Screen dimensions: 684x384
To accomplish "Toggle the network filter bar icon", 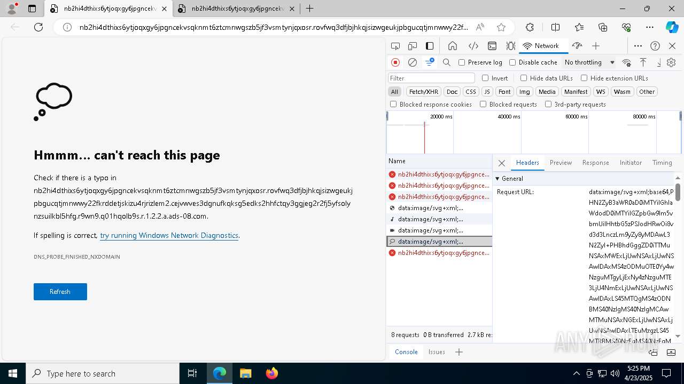I will 430,62.
